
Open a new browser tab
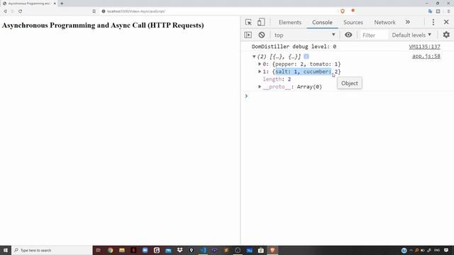tap(62, 4)
